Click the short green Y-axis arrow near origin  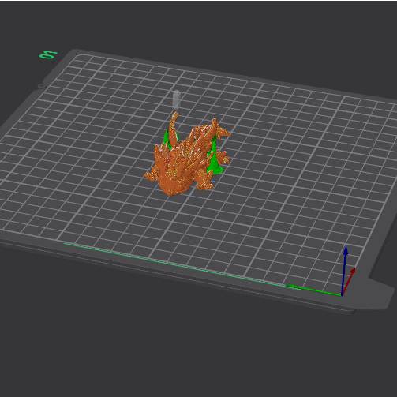point(314,290)
